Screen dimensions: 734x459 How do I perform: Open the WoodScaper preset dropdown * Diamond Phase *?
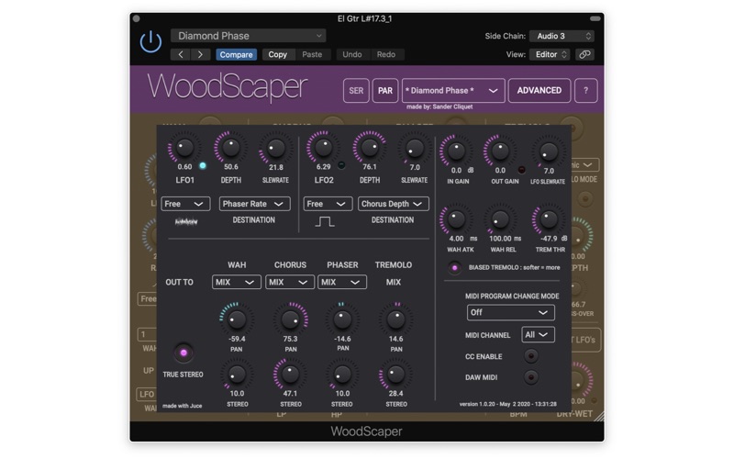click(x=453, y=90)
